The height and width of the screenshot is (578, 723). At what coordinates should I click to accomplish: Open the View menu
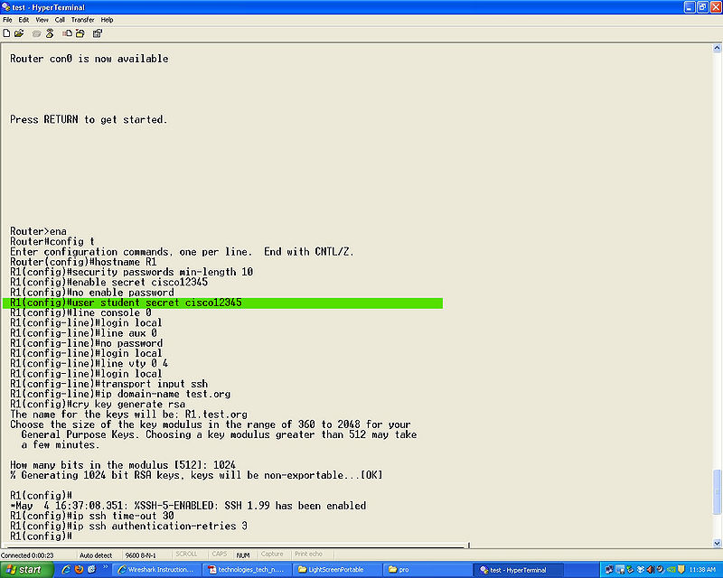click(x=42, y=20)
